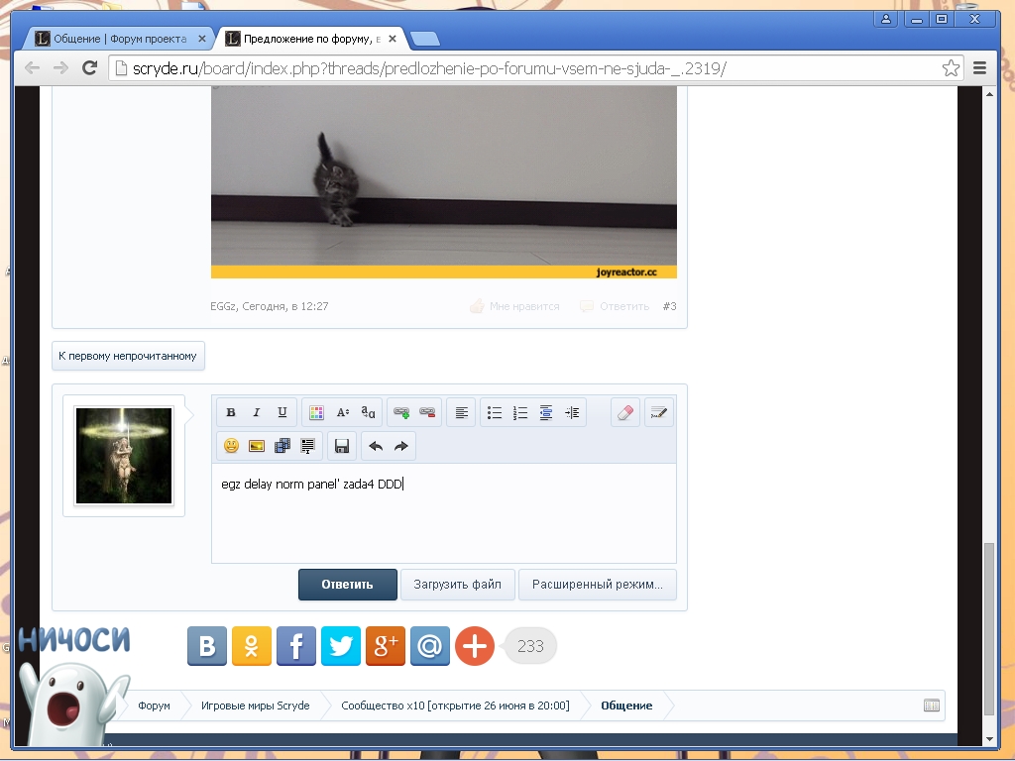
Task: Undo with the left arrow icon
Action: (375, 446)
